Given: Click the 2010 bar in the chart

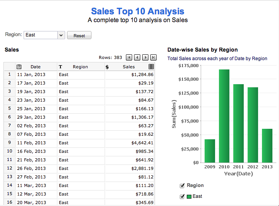Looking at the screenshot, I should (x=224, y=116).
